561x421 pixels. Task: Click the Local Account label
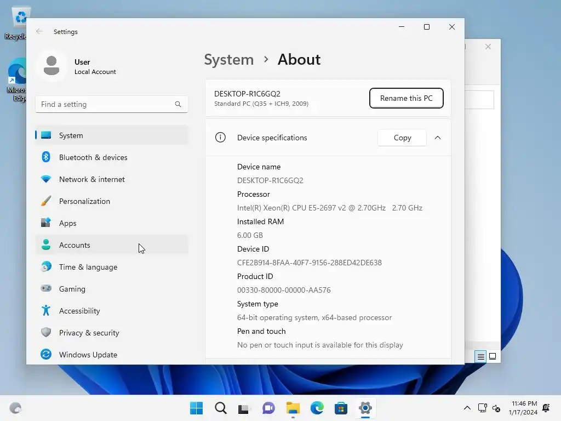point(95,72)
